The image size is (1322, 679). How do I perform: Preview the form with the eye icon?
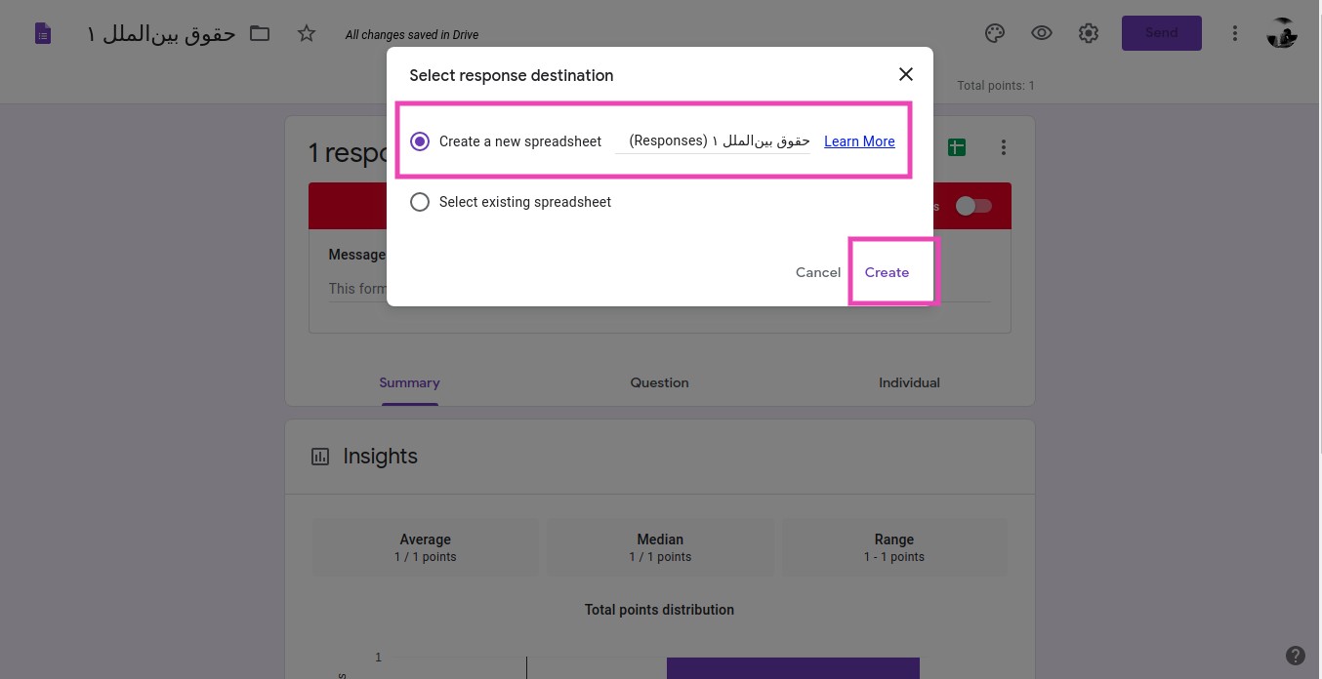coord(1042,33)
